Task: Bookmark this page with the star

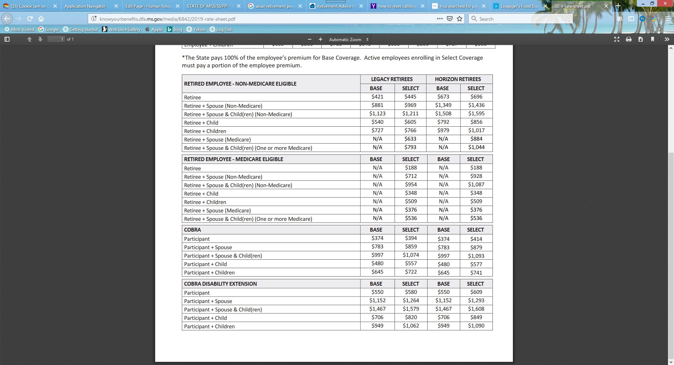Action: point(460,19)
